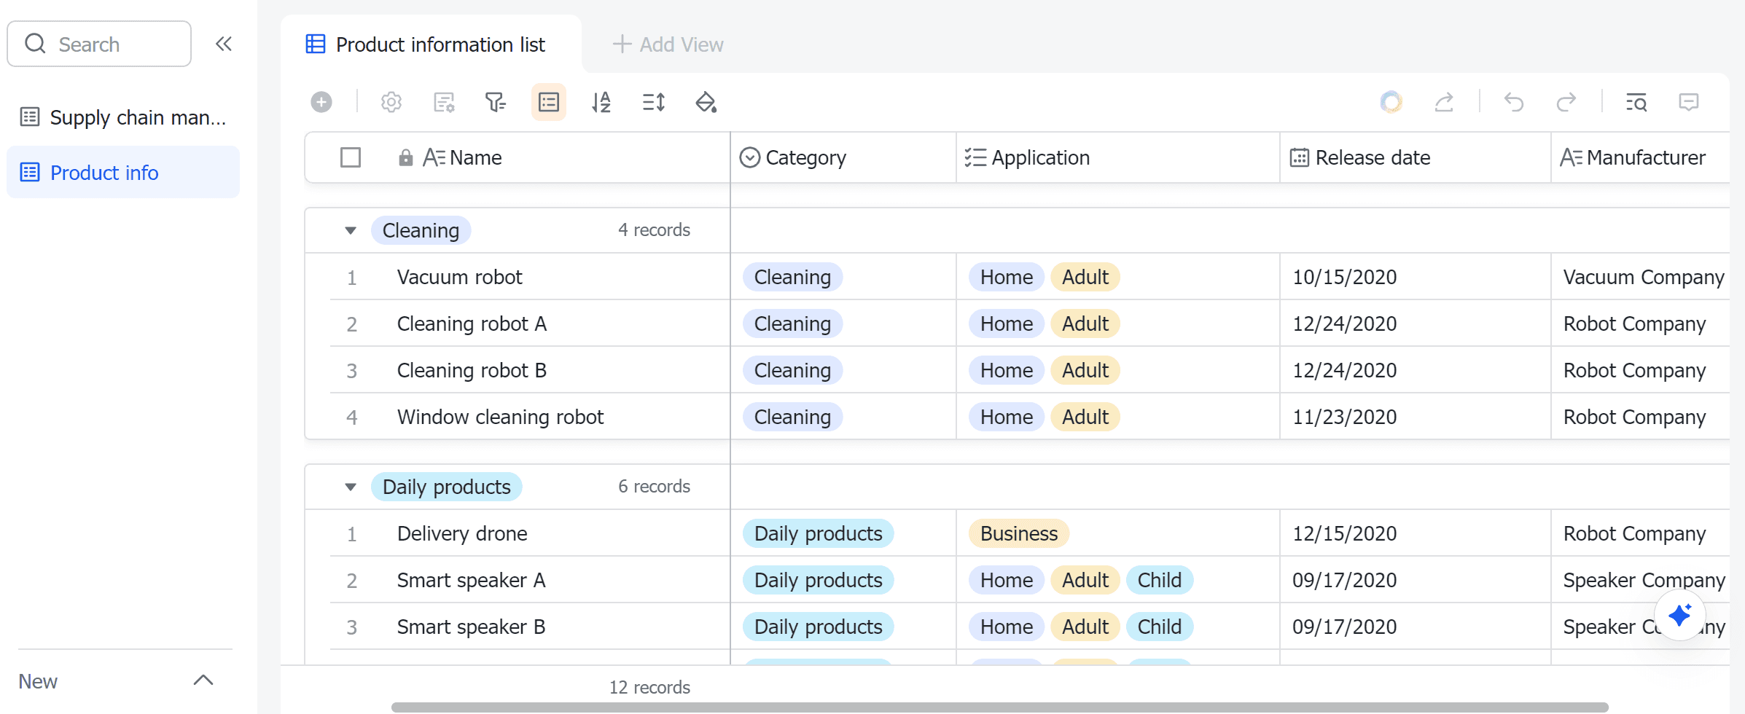Open the sort A-Z tool
This screenshot has height=714, width=1745.
[x=601, y=102]
